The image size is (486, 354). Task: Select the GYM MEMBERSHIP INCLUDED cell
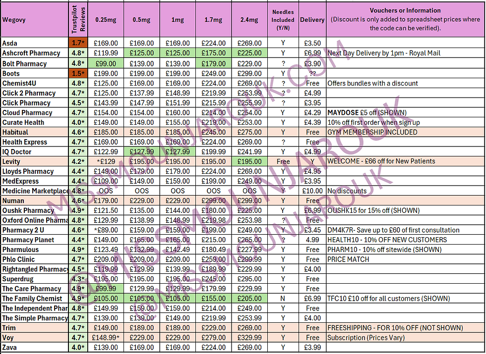(x=406, y=132)
